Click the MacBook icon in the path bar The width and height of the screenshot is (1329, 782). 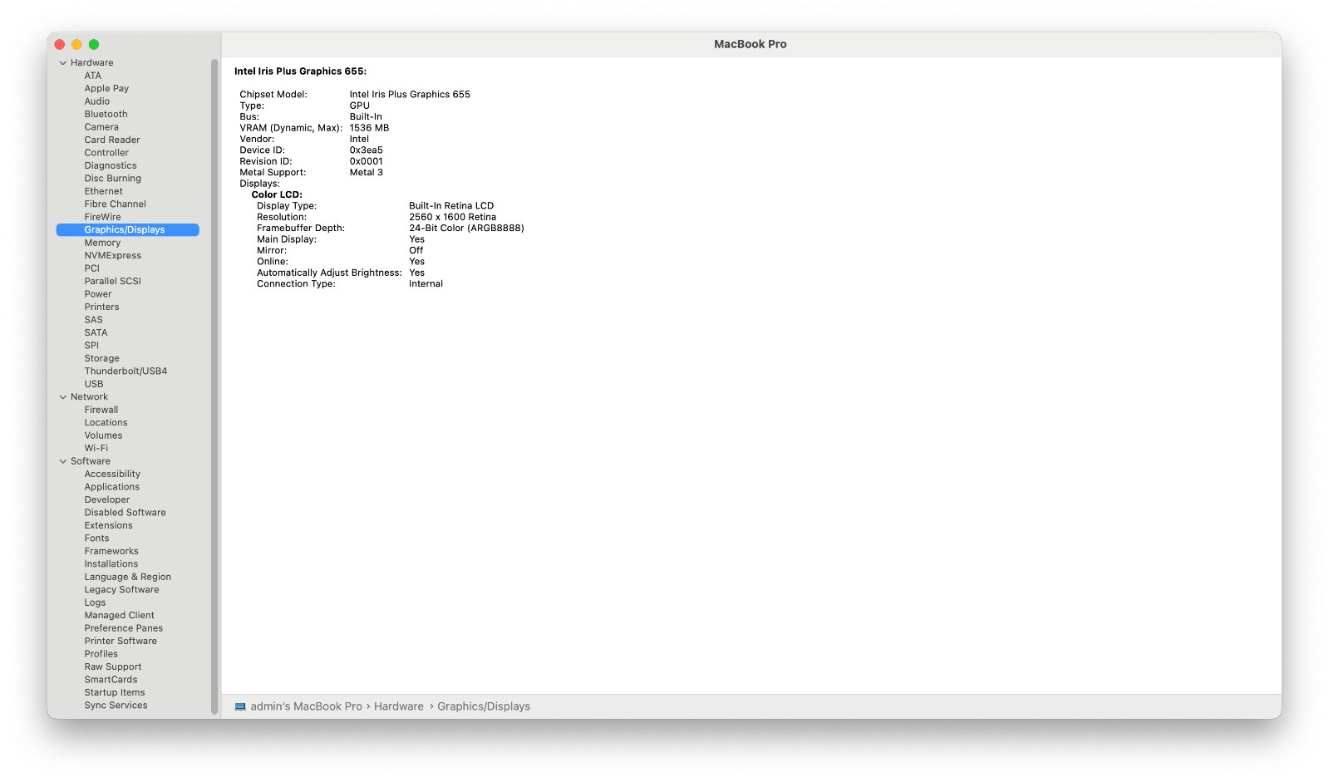[x=240, y=706]
